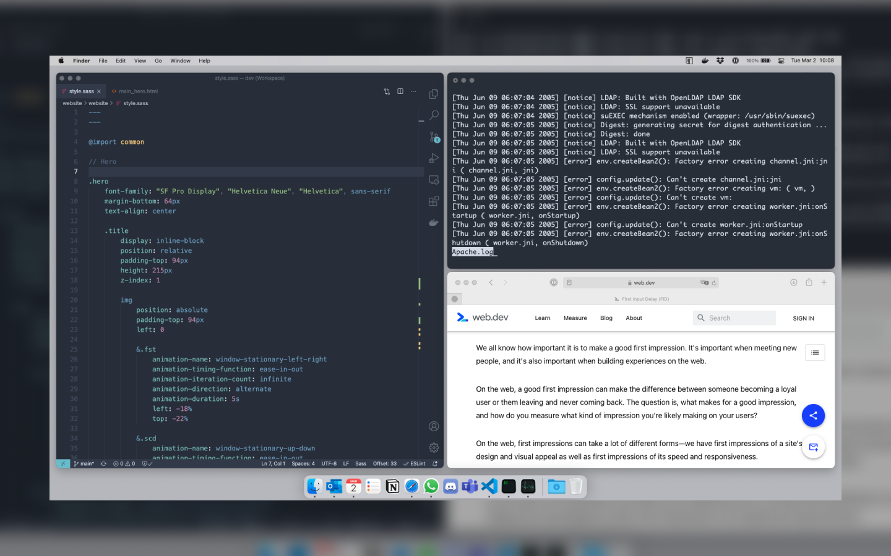Open errors and warnings counter in status bar
Image resolution: width=891 pixels, height=556 pixels.
point(124,463)
